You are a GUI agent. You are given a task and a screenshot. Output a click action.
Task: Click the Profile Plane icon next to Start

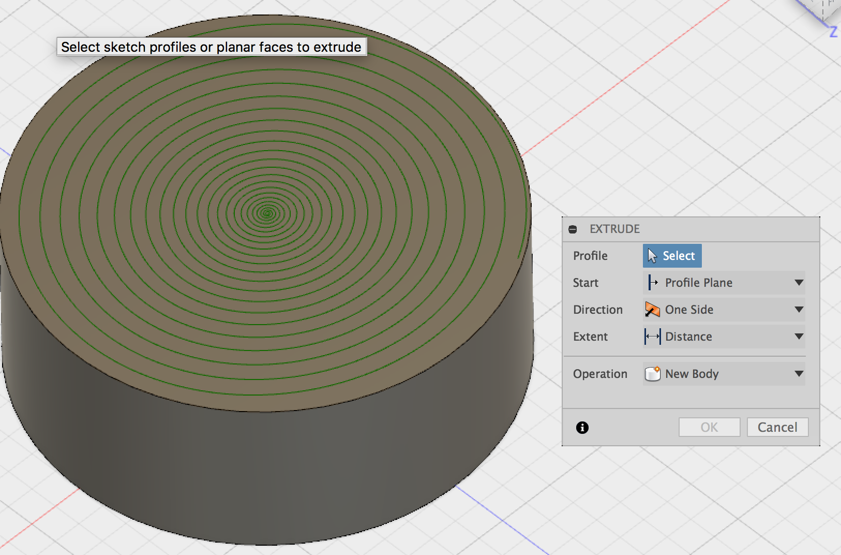click(652, 283)
